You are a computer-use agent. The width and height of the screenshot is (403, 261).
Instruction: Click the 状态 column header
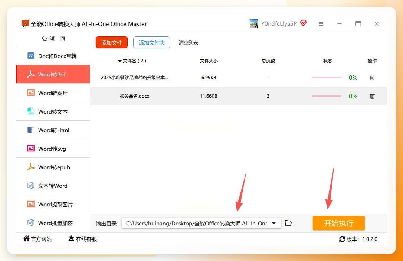coord(328,61)
